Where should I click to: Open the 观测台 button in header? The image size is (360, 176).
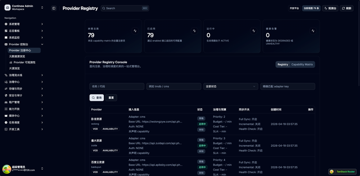tap(330, 8)
